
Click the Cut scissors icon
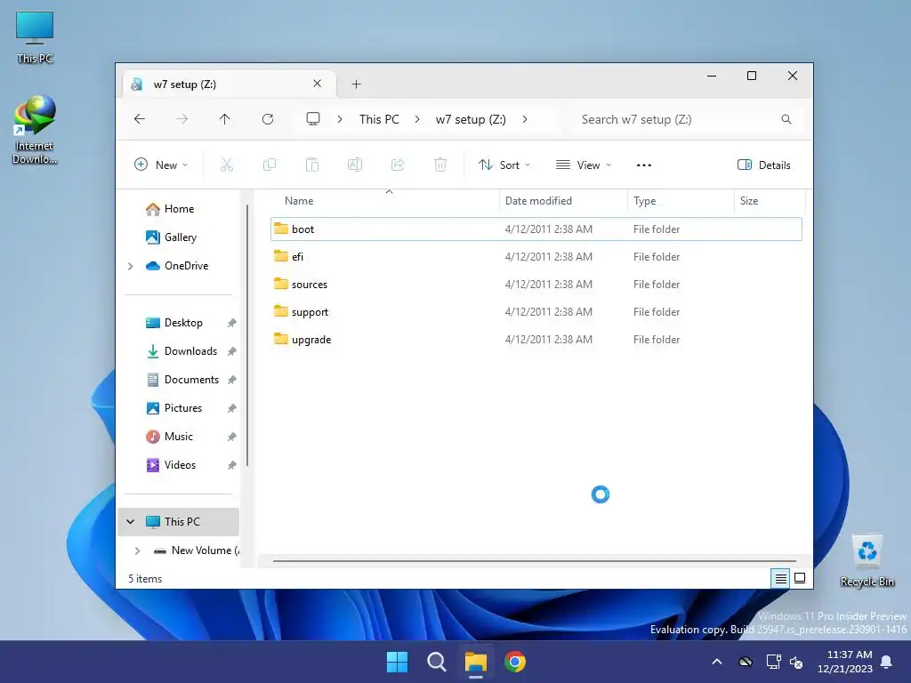pyautogui.click(x=227, y=165)
